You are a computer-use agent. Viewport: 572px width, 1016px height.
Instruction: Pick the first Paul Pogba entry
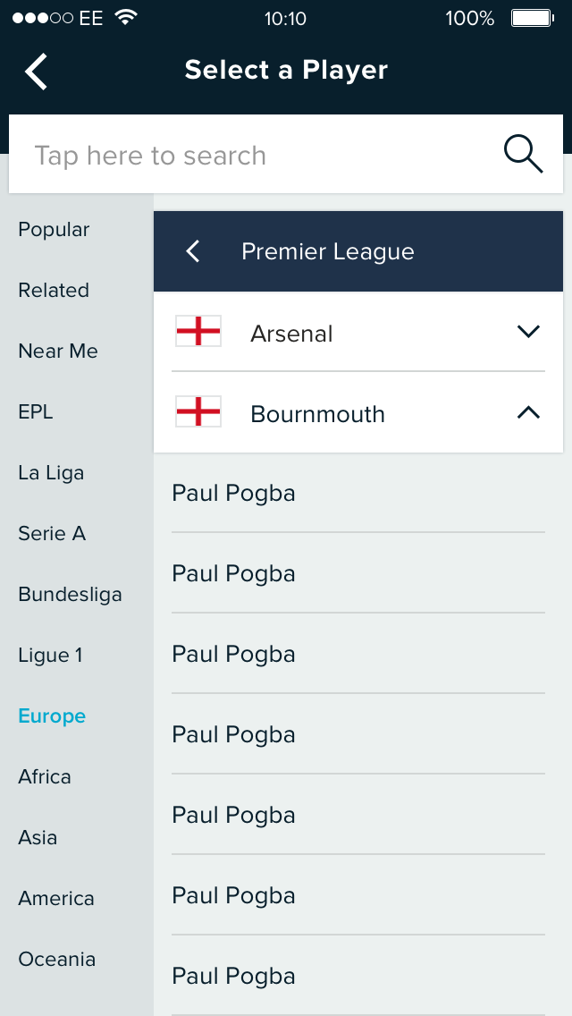(x=234, y=494)
